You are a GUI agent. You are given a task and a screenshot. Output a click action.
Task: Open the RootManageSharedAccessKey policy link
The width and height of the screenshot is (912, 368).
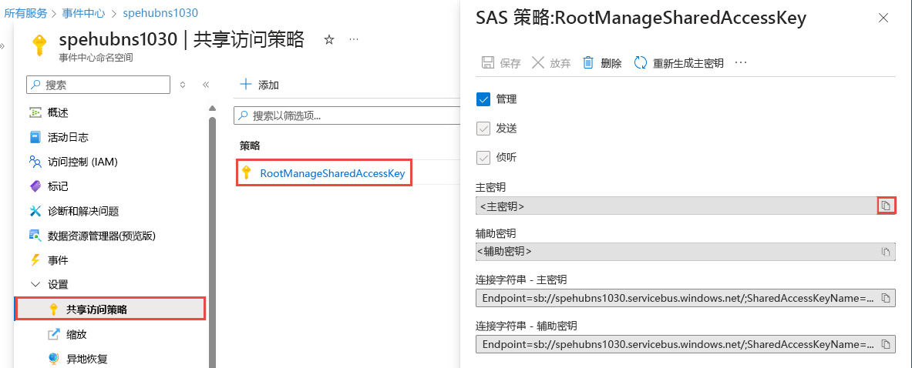pos(332,173)
